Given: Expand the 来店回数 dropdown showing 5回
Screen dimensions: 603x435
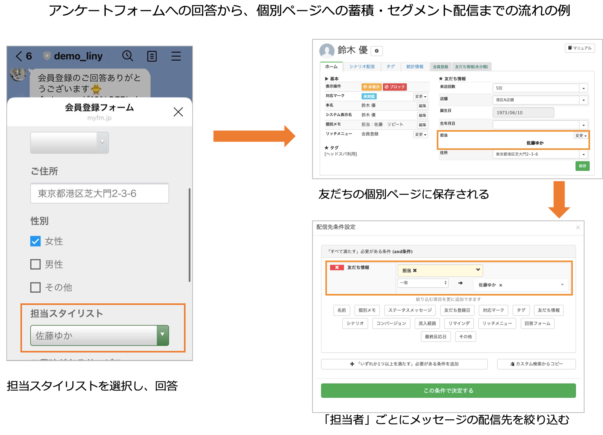Looking at the screenshot, I should [540, 88].
